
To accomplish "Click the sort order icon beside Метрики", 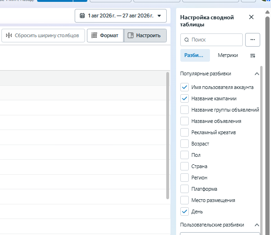I will (x=253, y=56).
